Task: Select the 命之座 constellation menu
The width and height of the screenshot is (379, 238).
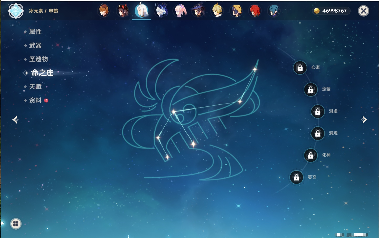Action: [42, 73]
